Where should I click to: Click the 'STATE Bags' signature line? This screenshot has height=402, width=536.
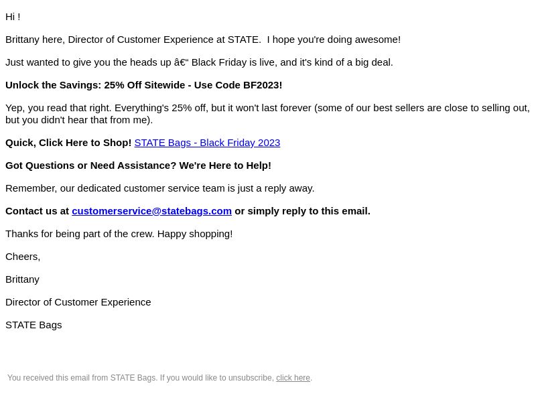click(x=34, y=325)
